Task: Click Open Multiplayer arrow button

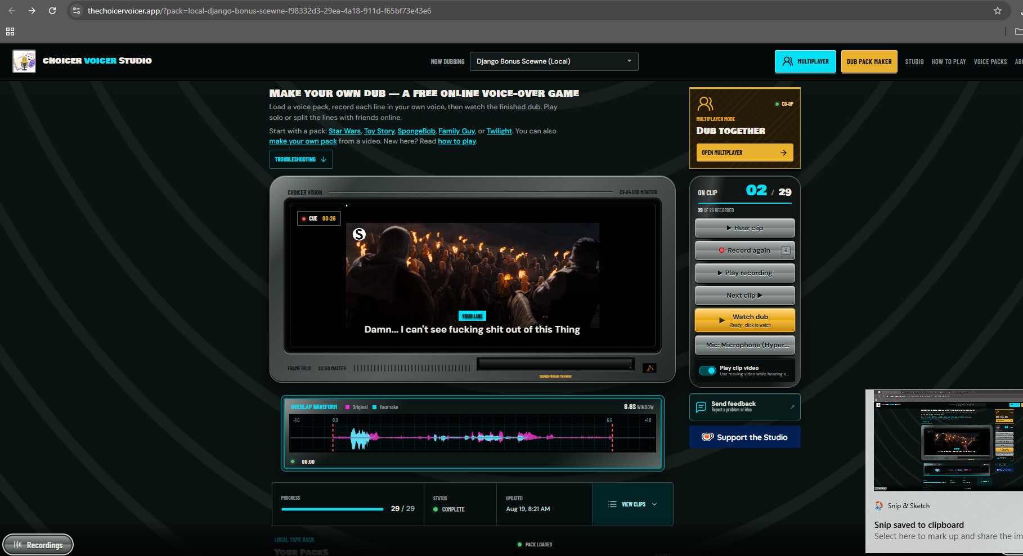Action: pyautogui.click(x=744, y=153)
